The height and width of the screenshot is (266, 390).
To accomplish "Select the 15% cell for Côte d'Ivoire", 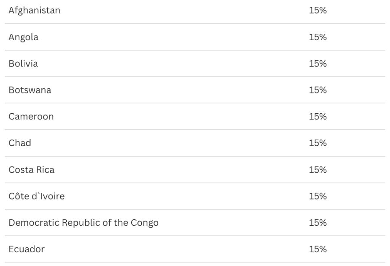I will (x=318, y=196).
